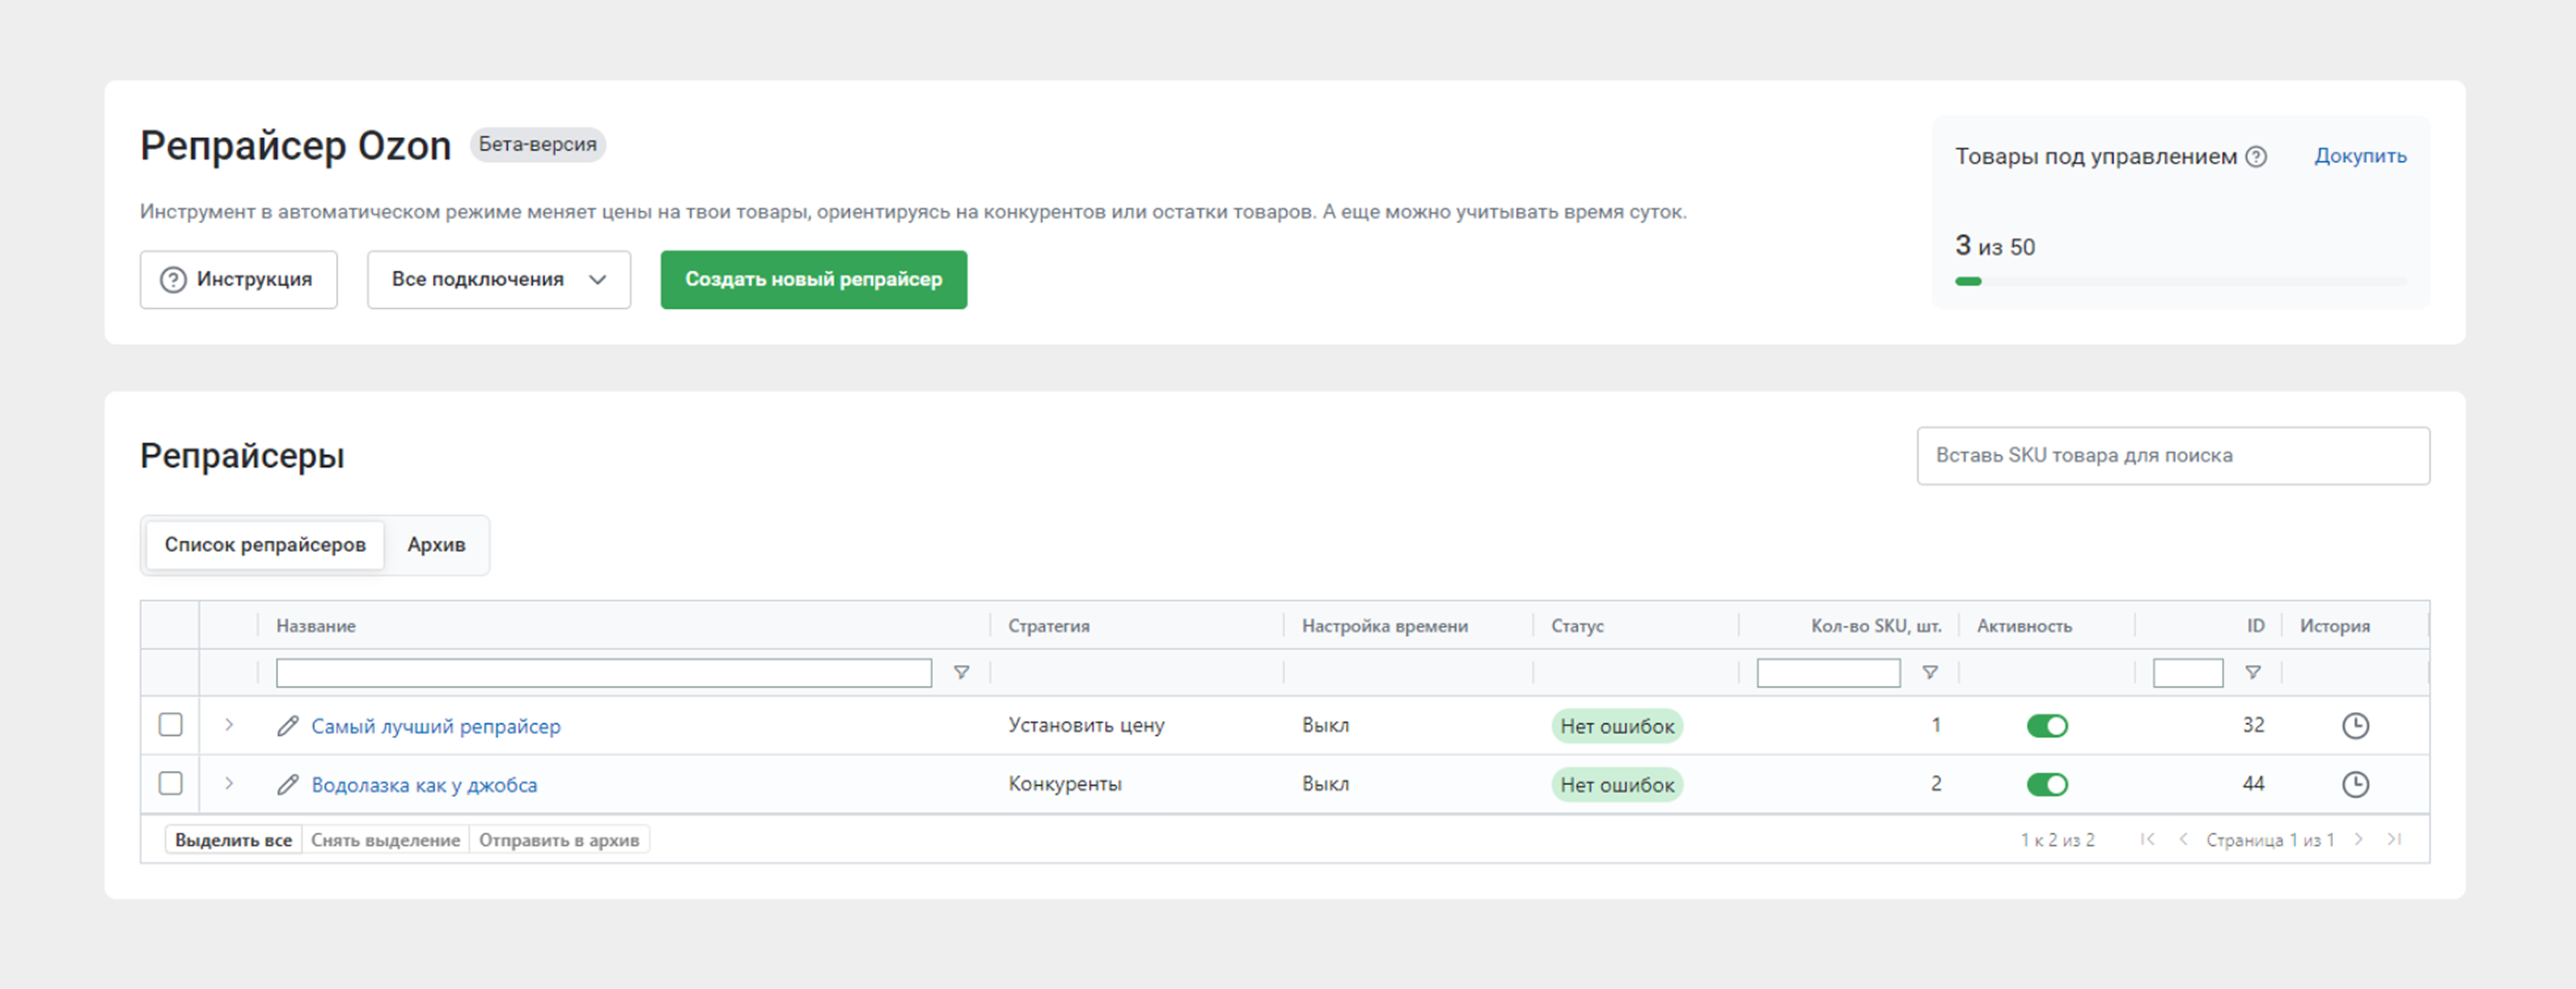Open the Все подключения dropdown

click(x=498, y=280)
